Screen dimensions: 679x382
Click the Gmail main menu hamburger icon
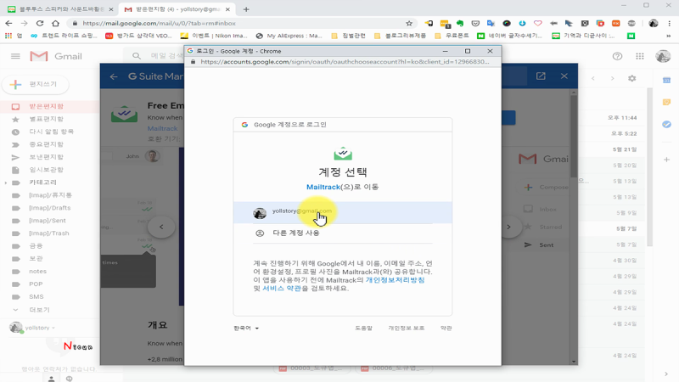click(x=15, y=56)
